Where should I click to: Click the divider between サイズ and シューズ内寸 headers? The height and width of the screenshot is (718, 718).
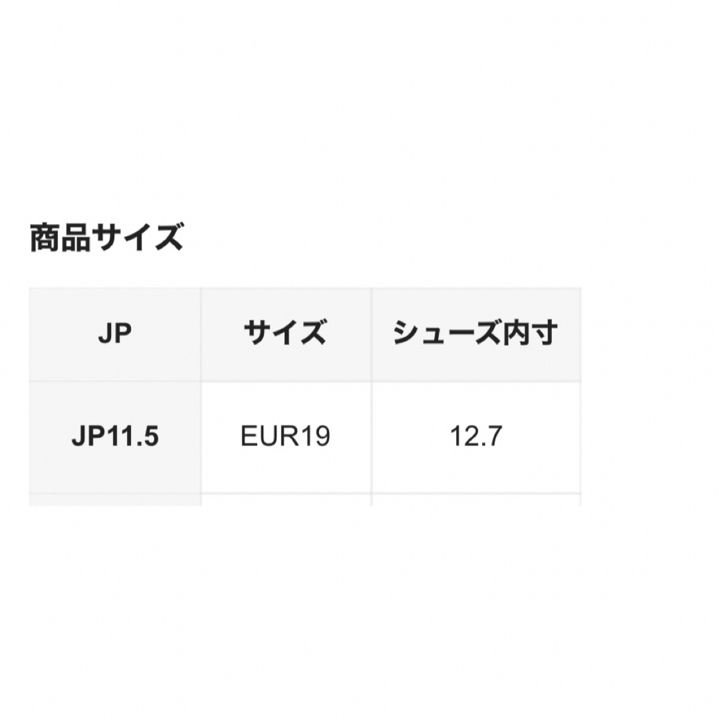pyautogui.click(x=372, y=334)
